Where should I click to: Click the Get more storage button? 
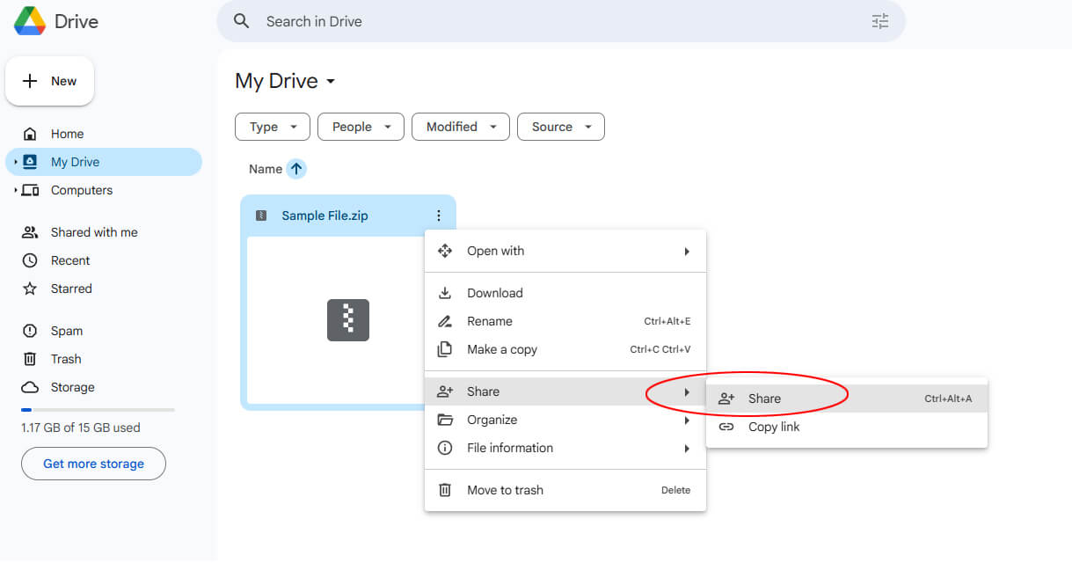92,464
